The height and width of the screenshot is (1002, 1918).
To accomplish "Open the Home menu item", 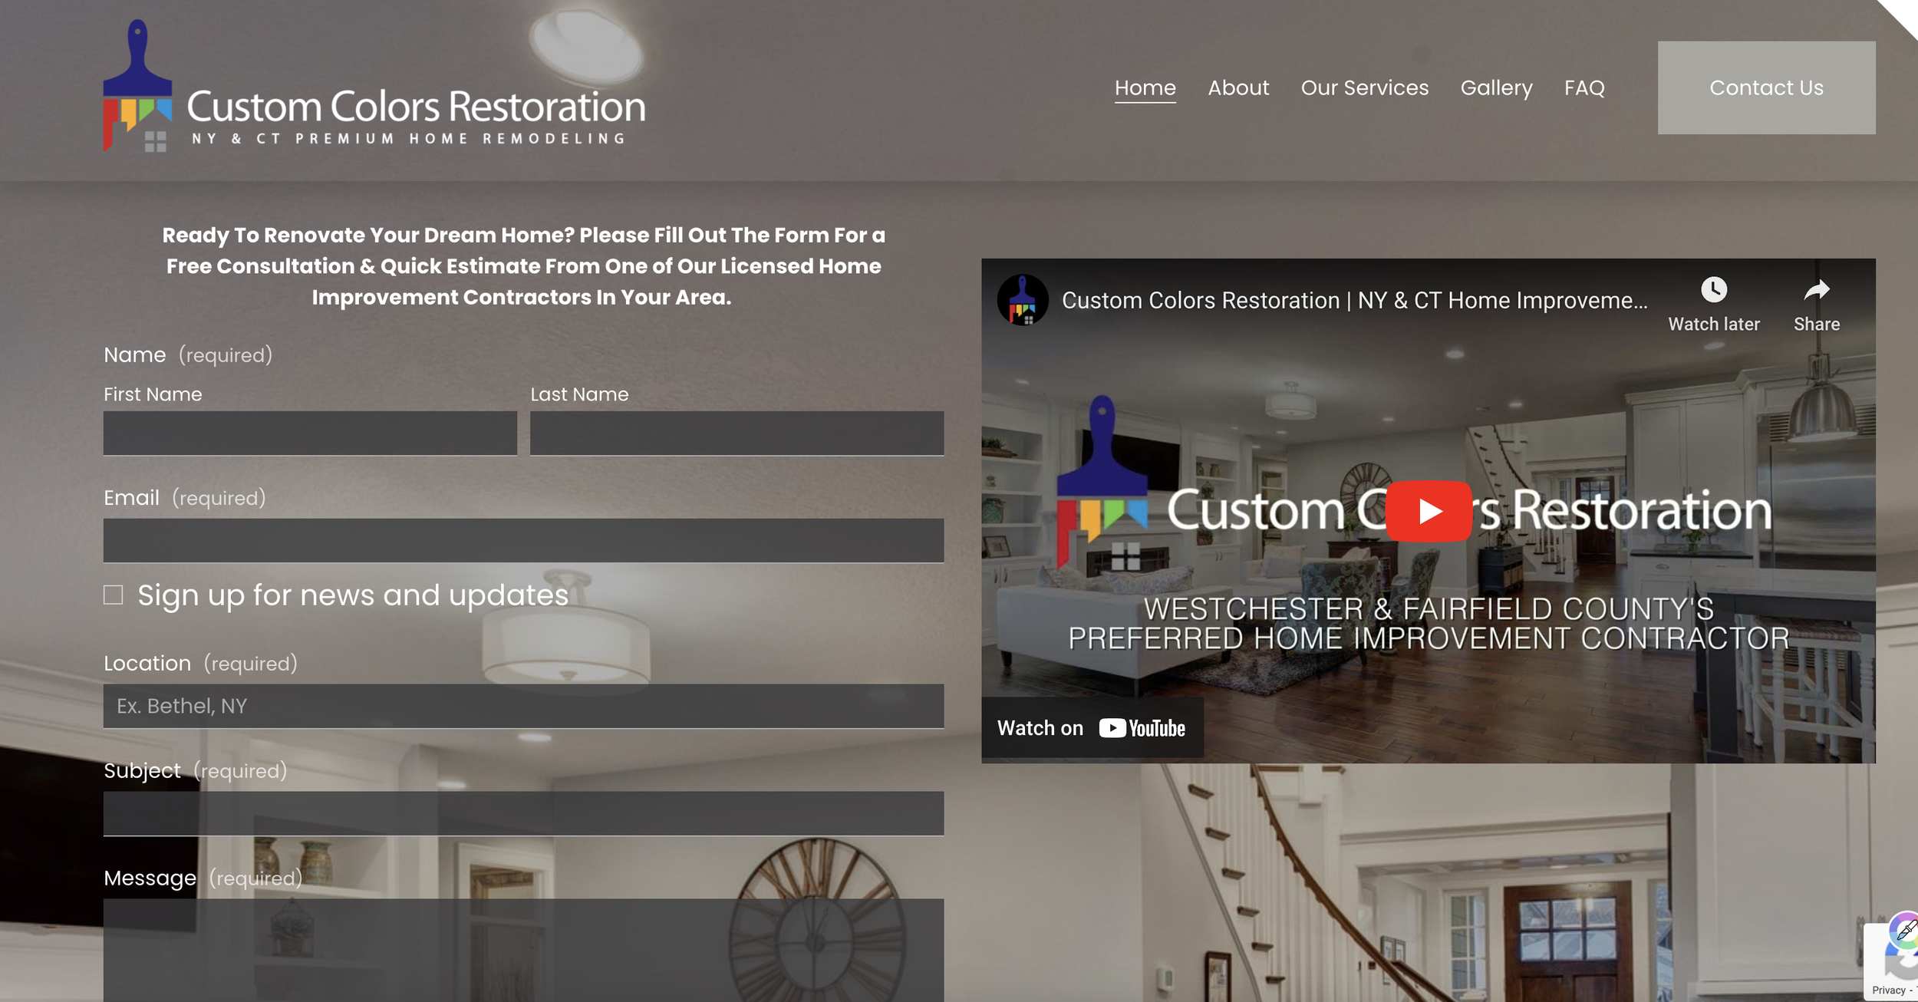I will tap(1145, 87).
